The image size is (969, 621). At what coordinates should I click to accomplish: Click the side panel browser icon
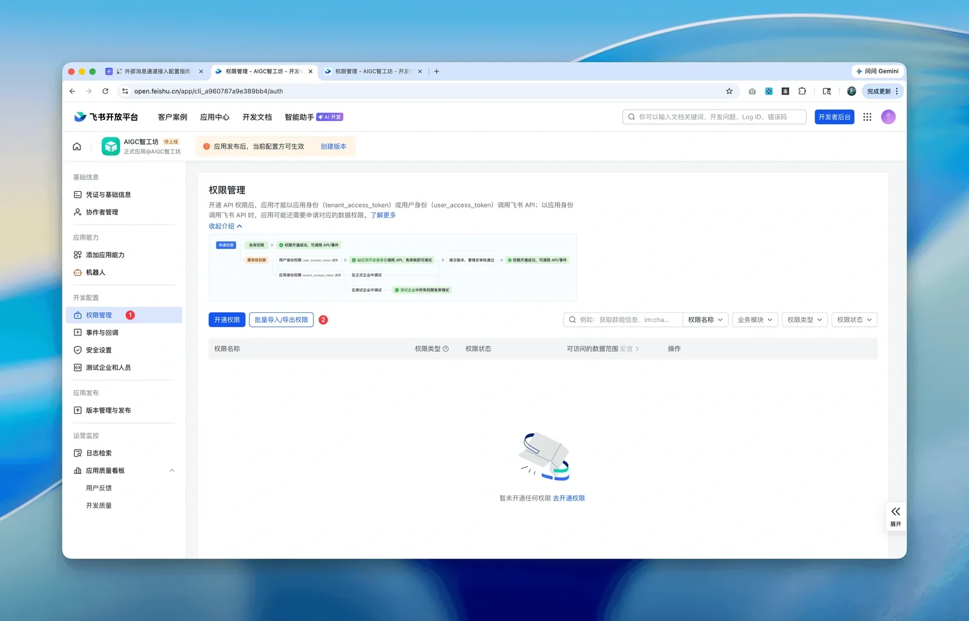[x=827, y=91]
